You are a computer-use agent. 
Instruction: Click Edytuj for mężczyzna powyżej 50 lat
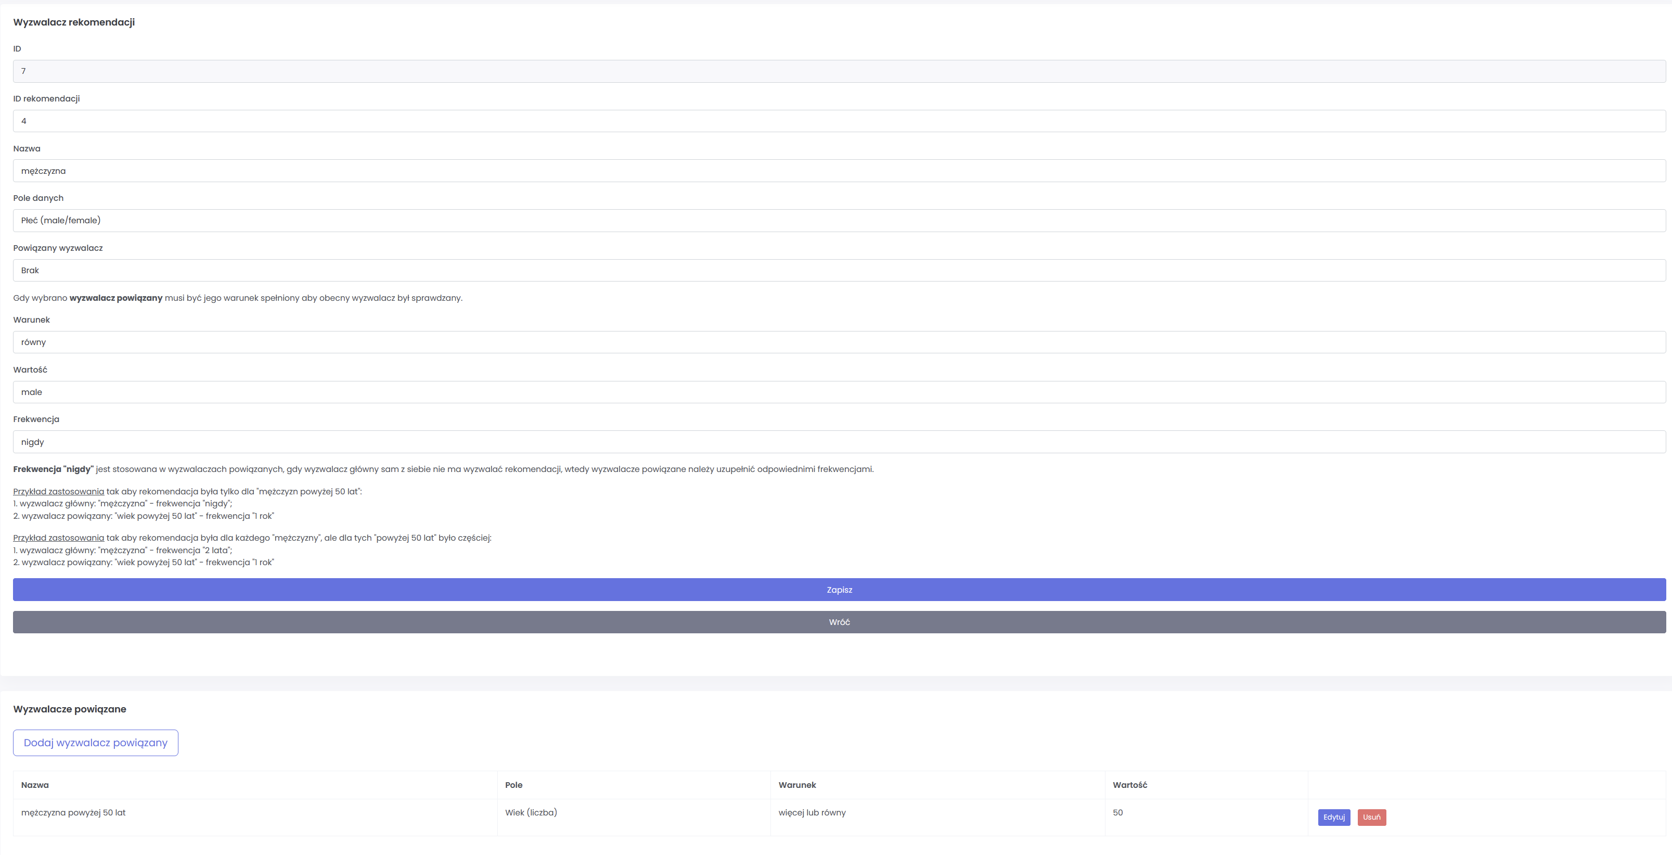point(1333,816)
